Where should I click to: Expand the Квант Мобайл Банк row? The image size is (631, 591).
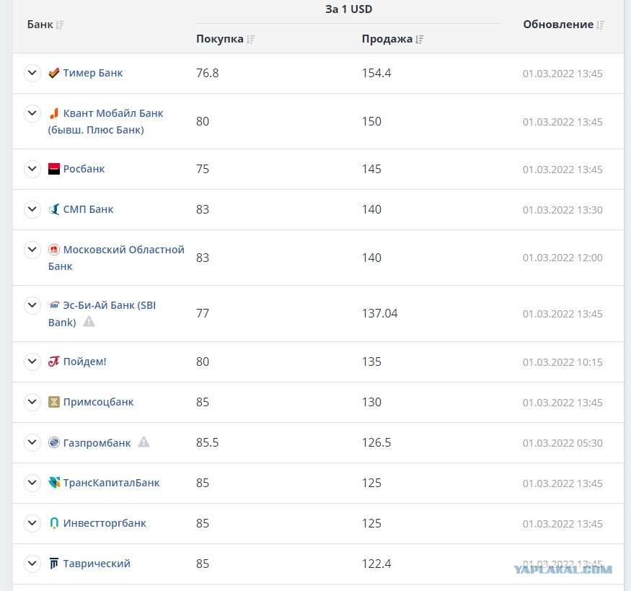[32, 113]
